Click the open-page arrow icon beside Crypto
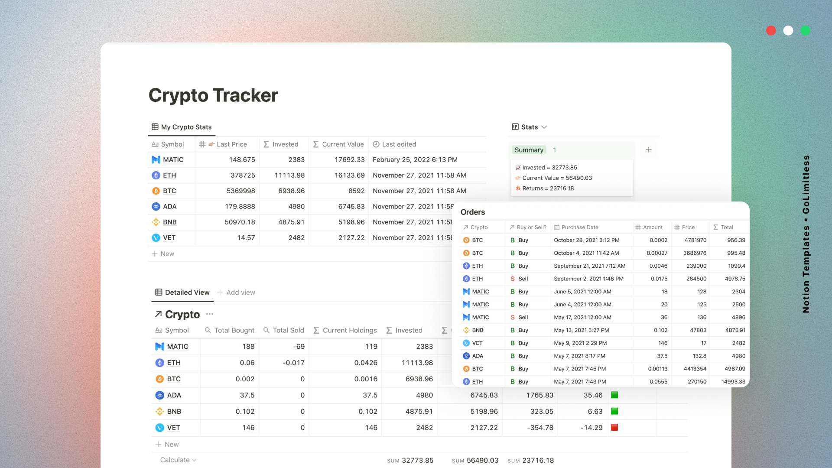Screen dimensions: 832x468 pos(158,314)
